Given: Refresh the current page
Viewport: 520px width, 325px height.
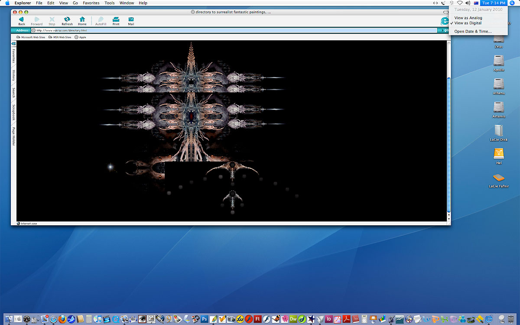Looking at the screenshot, I should point(67,21).
